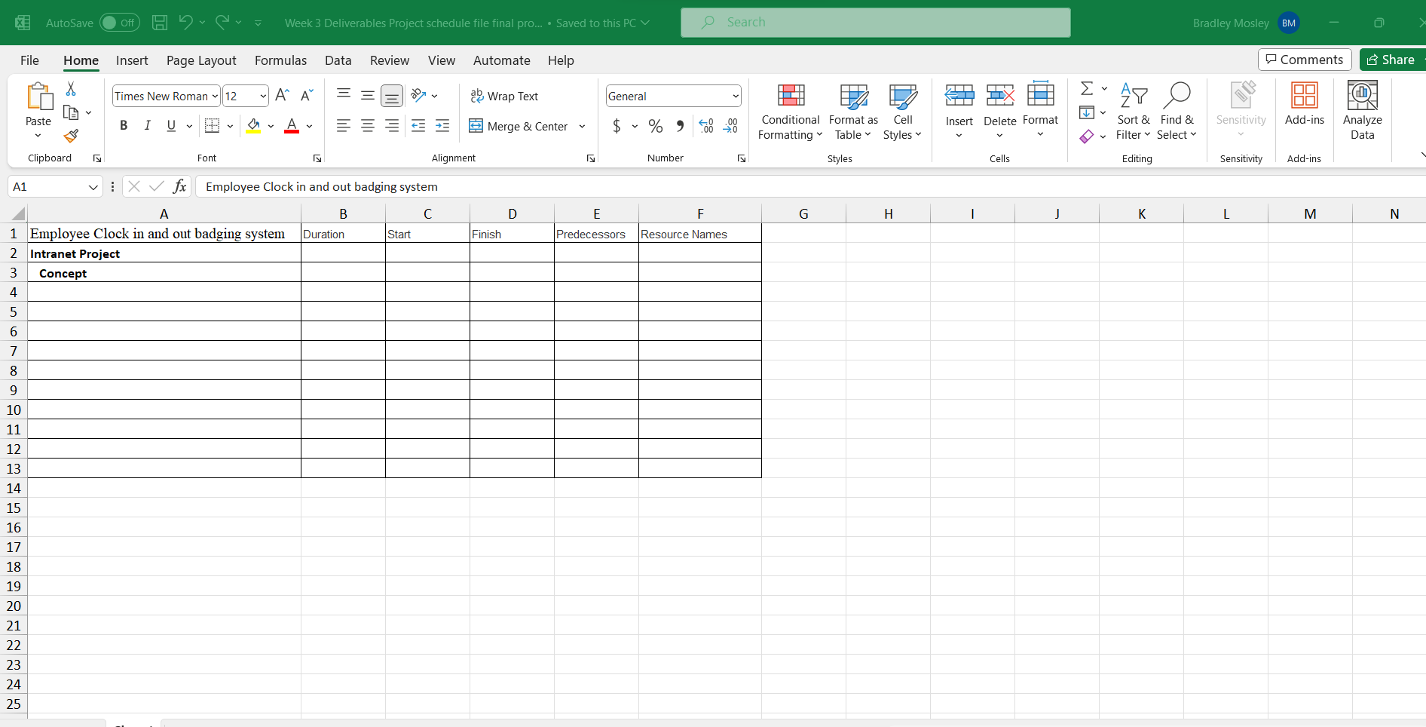The image size is (1426, 727).
Task: Toggle the AutoSave switch
Action: click(x=119, y=23)
